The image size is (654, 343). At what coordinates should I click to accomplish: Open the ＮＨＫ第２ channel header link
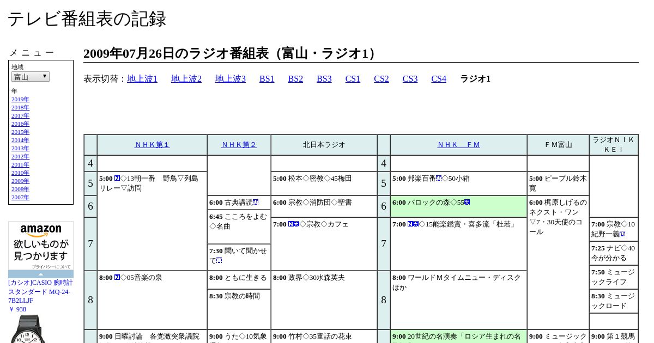(x=239, y=145)
